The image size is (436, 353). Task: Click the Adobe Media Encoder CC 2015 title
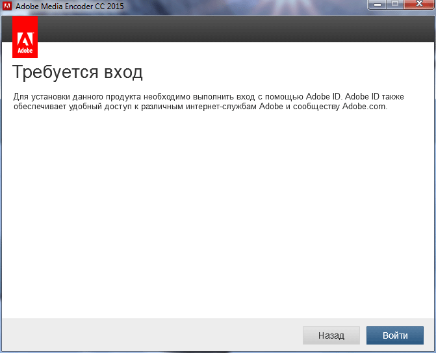[x=70, y=6]
